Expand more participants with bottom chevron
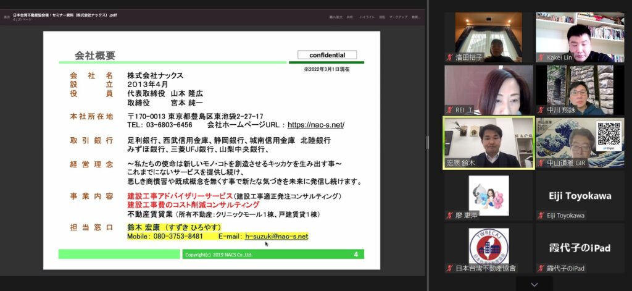The image size is (632, 291). [534, 285]
